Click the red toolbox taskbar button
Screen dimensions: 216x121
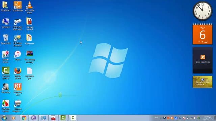[x=53, y=118]
